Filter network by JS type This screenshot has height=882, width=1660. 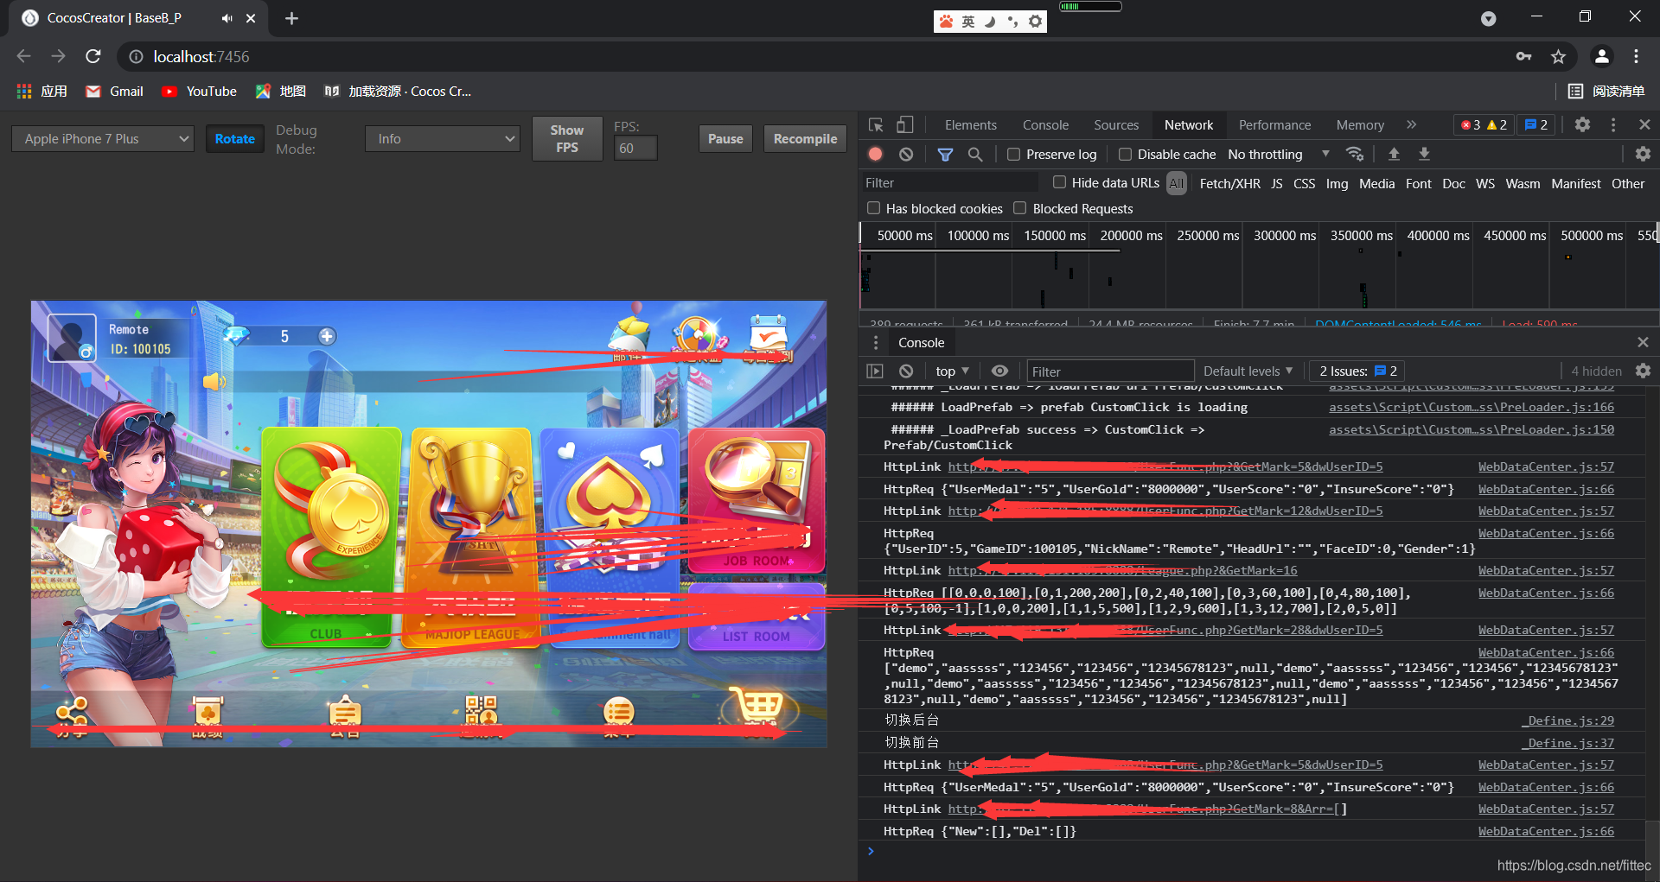[x=1276, y=183]
